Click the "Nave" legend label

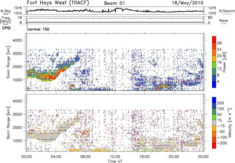click(x=224, y=21)
